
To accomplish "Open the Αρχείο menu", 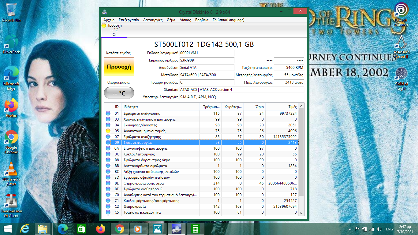I will [109, 20].
